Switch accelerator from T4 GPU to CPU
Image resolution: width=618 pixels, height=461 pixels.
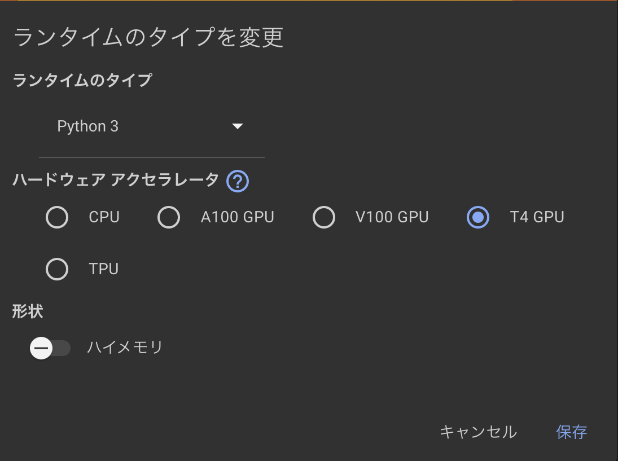[57, 217]
